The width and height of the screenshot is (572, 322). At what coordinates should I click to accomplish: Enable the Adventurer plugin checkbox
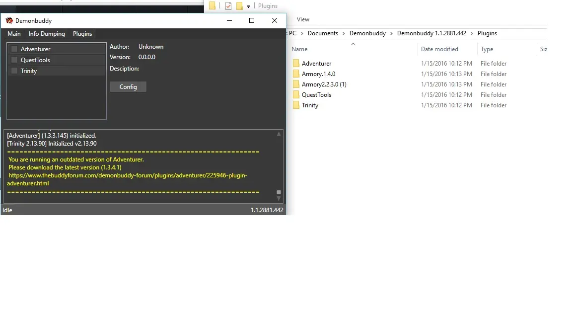[x=14, y=49]
